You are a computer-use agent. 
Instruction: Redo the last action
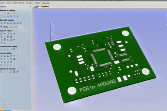(x=18, y=16)
